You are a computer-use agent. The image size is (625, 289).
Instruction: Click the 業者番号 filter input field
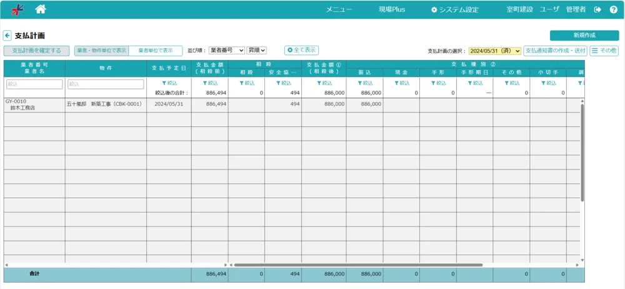pyautogui.click(x=34, y=84)
